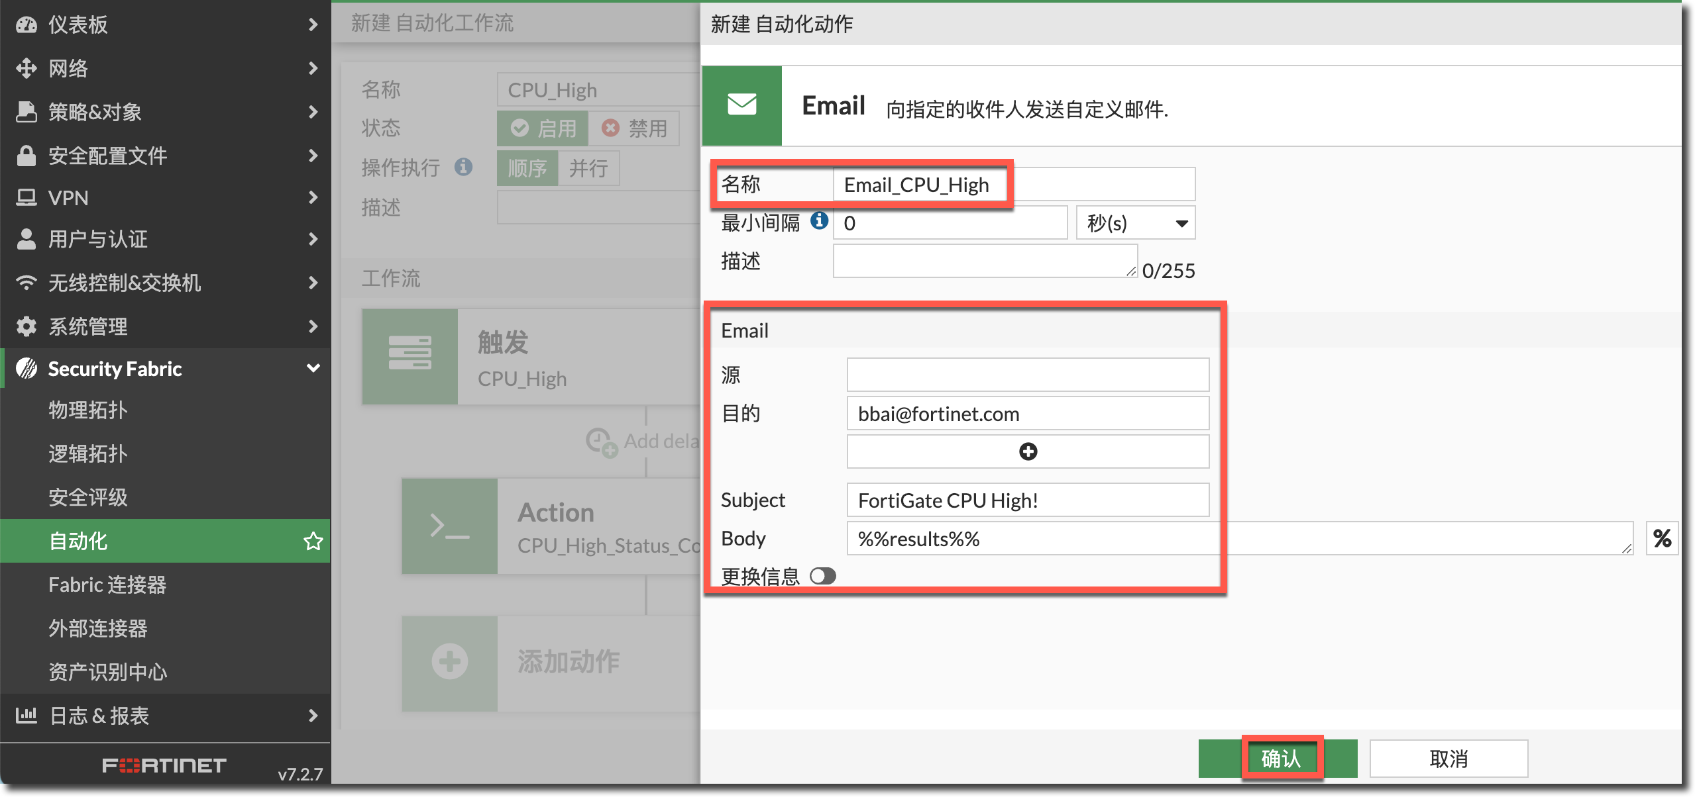The height and width of the screenshot is (797, 1695).
Task: Open the 秒(s) time unit dropdown
Action: (1135, 223)
